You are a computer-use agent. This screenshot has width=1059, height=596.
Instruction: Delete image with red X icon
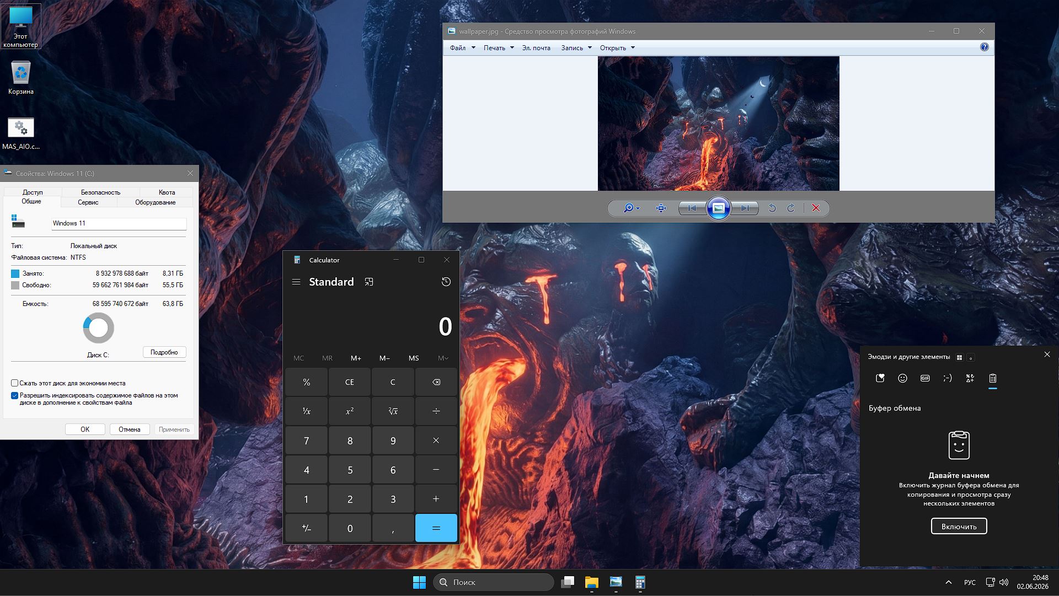[x=816, y=208]
